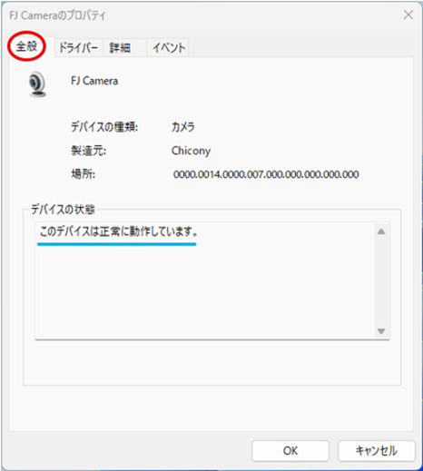Viewport: 423px width, 471px height.
Task: Close the FJ Camera properties dialog
Action: point(408,15)
